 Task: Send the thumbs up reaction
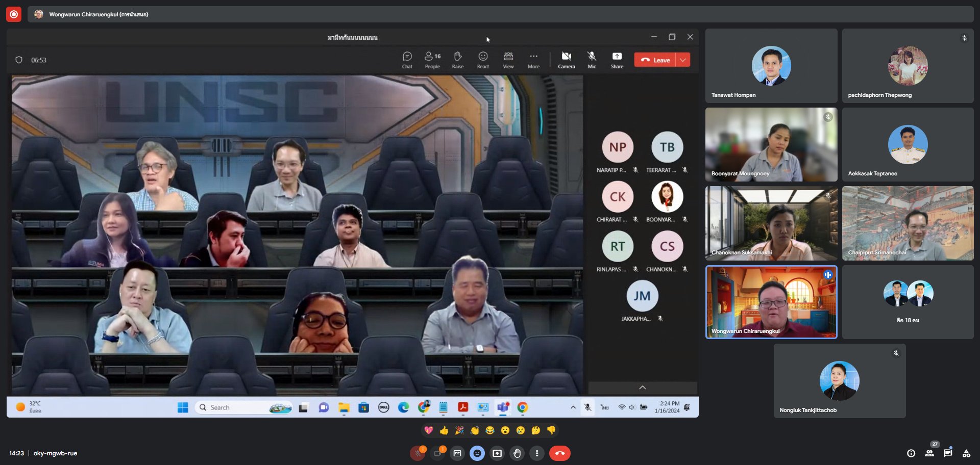tap(444, 430)
